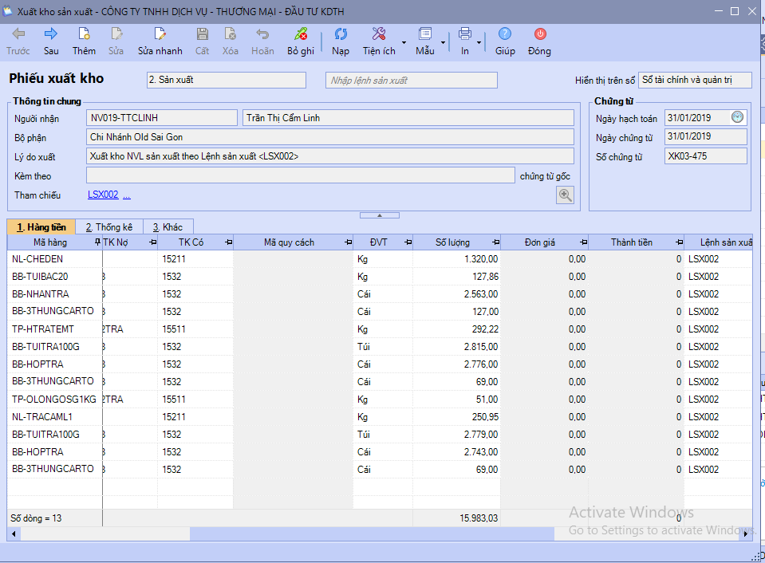765x563 pixels.
Task: Click the Nhập lệnh sản xuất field
Action: (x=412, y=80)
